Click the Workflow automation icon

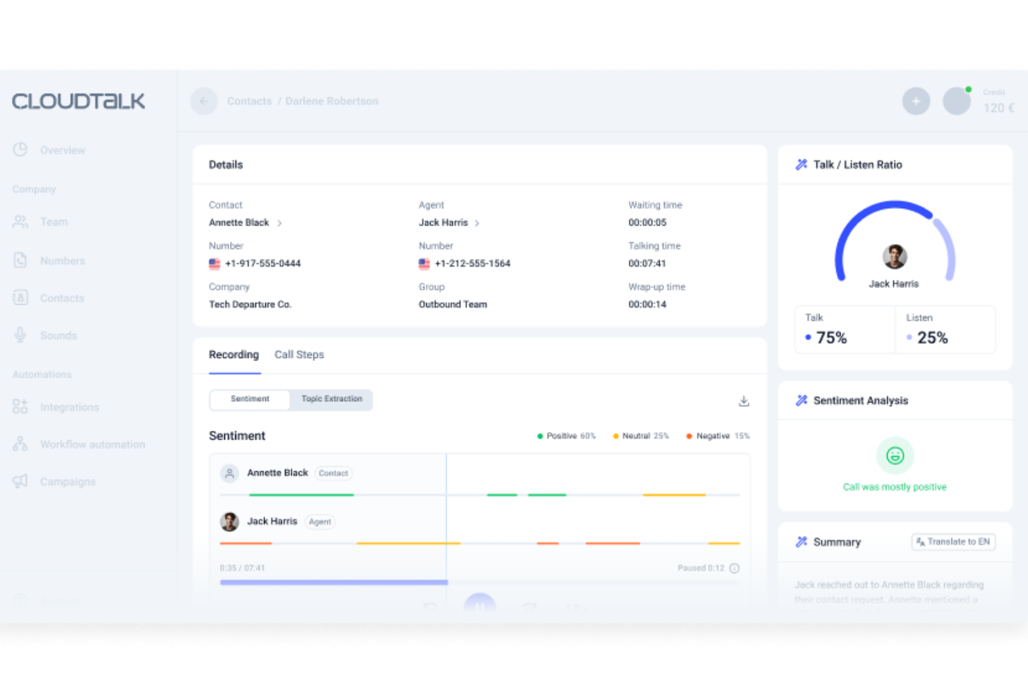pyautogui.click(x=20, y=444)
